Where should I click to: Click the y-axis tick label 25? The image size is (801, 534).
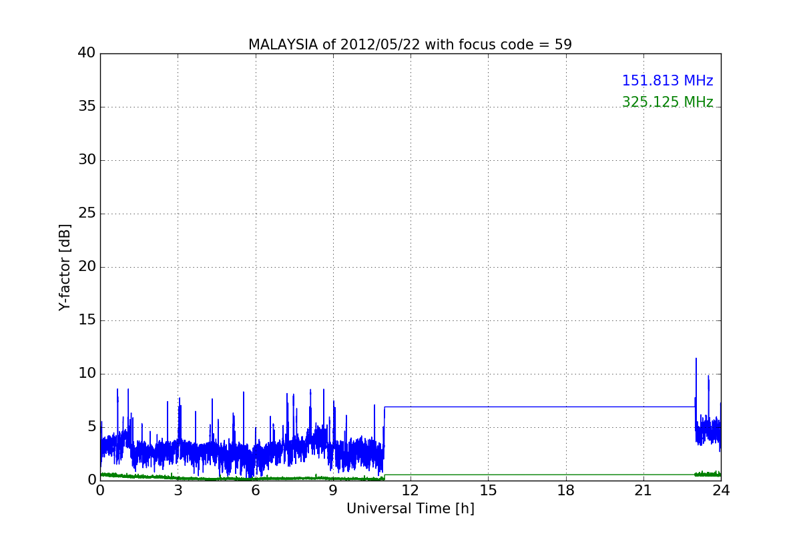pyautogui.click(x=87, y=213)
